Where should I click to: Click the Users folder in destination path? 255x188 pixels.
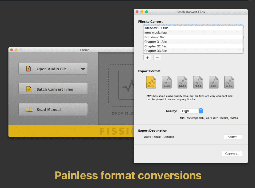tap(147, 137)
